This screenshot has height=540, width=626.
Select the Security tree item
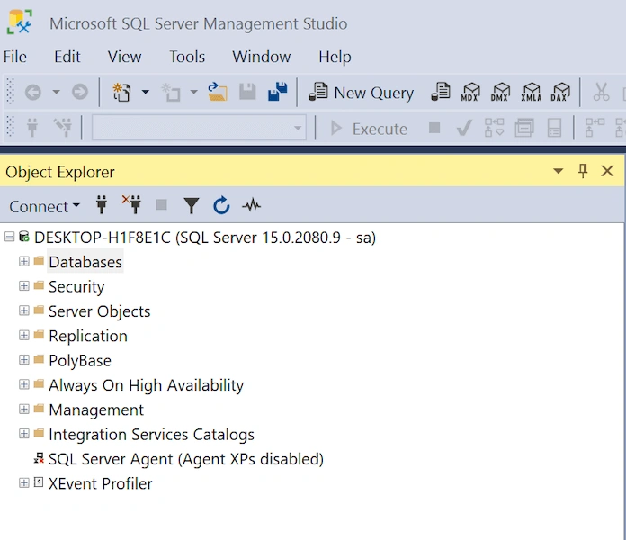76,287
